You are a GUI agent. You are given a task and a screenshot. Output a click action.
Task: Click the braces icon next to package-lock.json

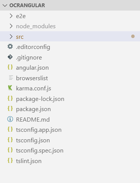10,98
